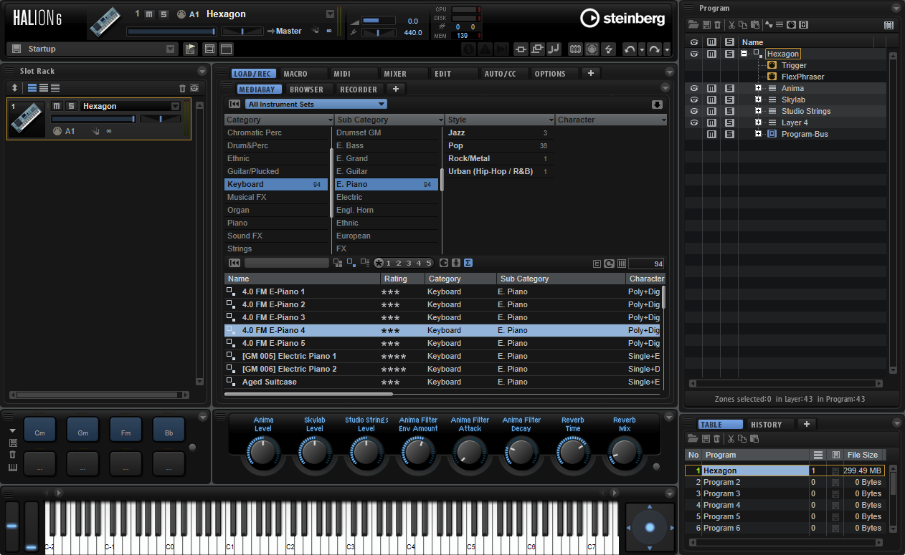The height and width of the screenshot is (555, 905).
Task: Click the Trigger MIDI module icon
Action: (772, 65)
